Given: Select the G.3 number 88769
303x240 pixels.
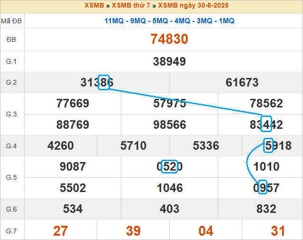Looking at the screenshot, I should 73,125.
